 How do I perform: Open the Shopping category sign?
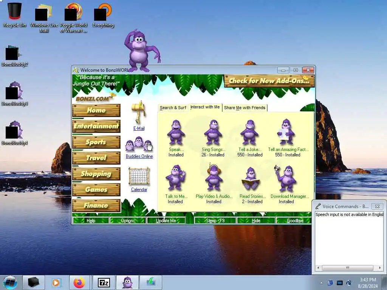coord(96,174)
